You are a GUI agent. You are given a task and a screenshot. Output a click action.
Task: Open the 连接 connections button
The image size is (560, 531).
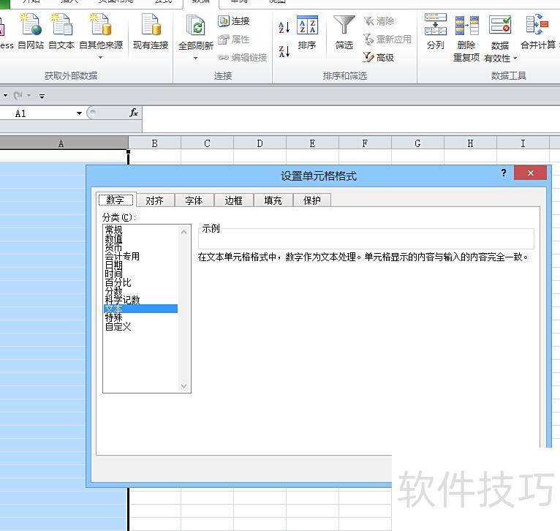tap(234, 21)
